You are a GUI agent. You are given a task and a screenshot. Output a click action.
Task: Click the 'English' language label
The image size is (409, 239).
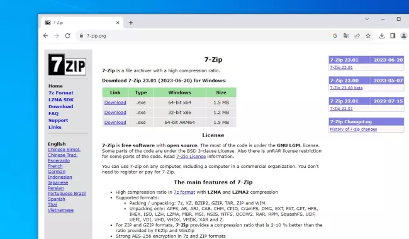(x=57, y=144)
